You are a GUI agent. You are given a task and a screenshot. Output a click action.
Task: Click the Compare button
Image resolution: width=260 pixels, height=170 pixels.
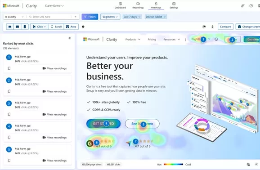[225, 27]
